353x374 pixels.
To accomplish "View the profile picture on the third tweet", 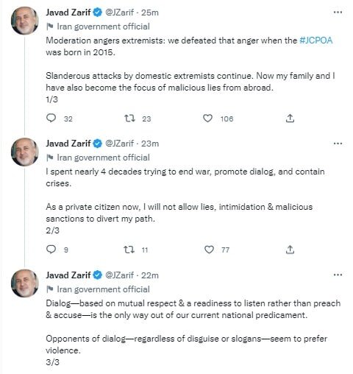I will [x=25, y=283].
